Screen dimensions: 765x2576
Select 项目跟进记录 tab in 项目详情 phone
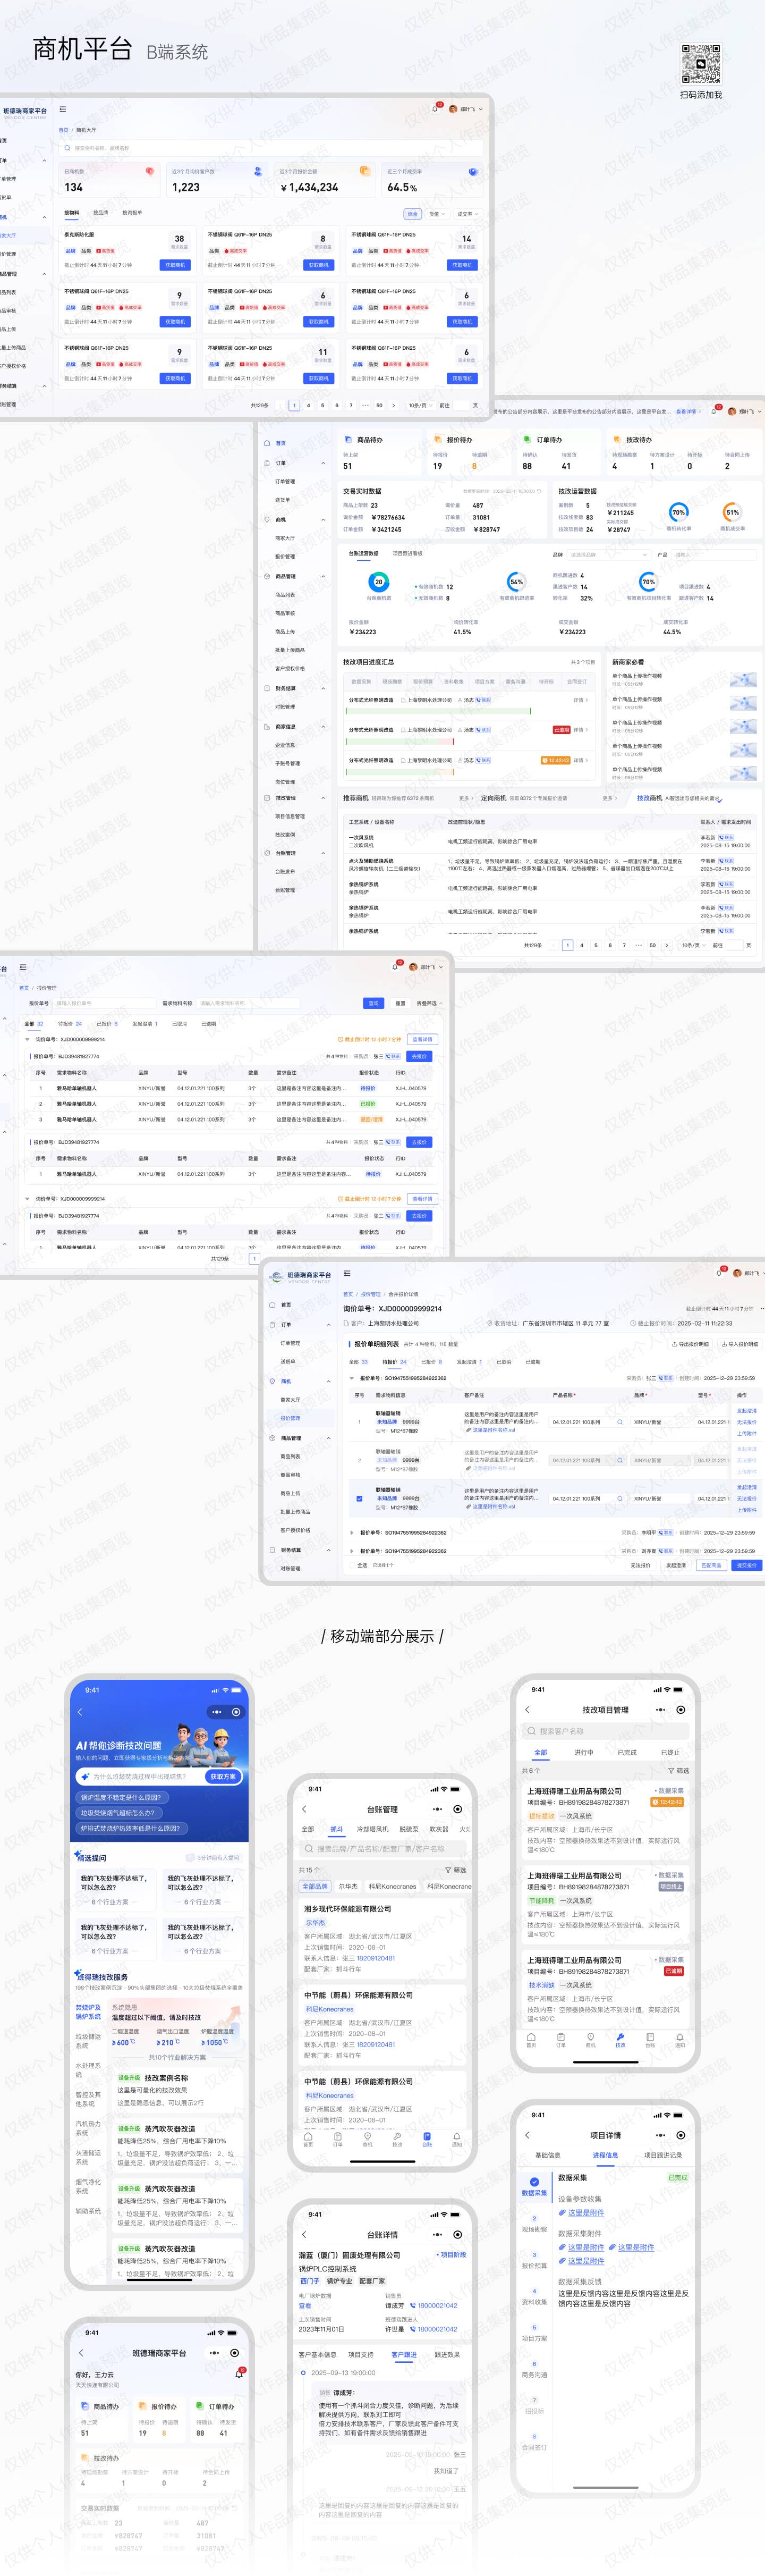click(662, 2155)
